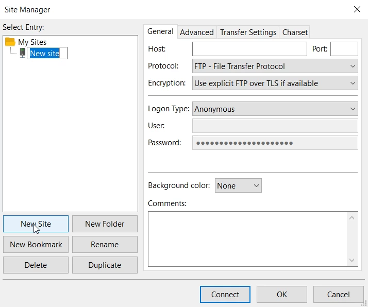The height and width of the screenshot is (307, 368).
Task: Select the Charset tab
Action: (x=295, y=32)
